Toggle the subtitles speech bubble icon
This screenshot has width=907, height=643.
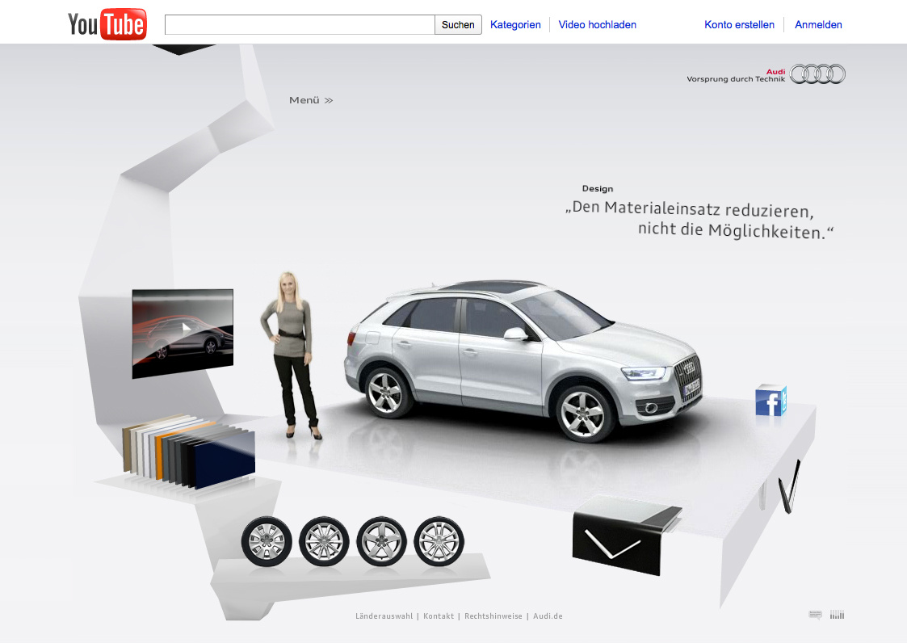click(x=816, y=615)
